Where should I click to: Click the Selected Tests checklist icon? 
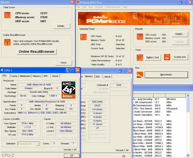point(83,37)
